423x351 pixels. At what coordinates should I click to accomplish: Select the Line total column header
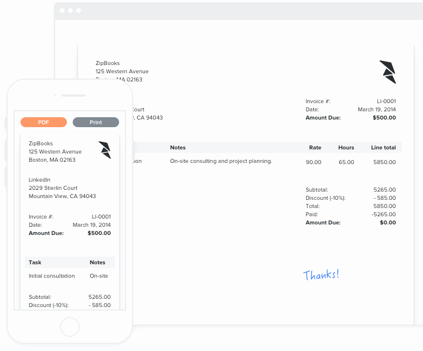coord(383,147)
